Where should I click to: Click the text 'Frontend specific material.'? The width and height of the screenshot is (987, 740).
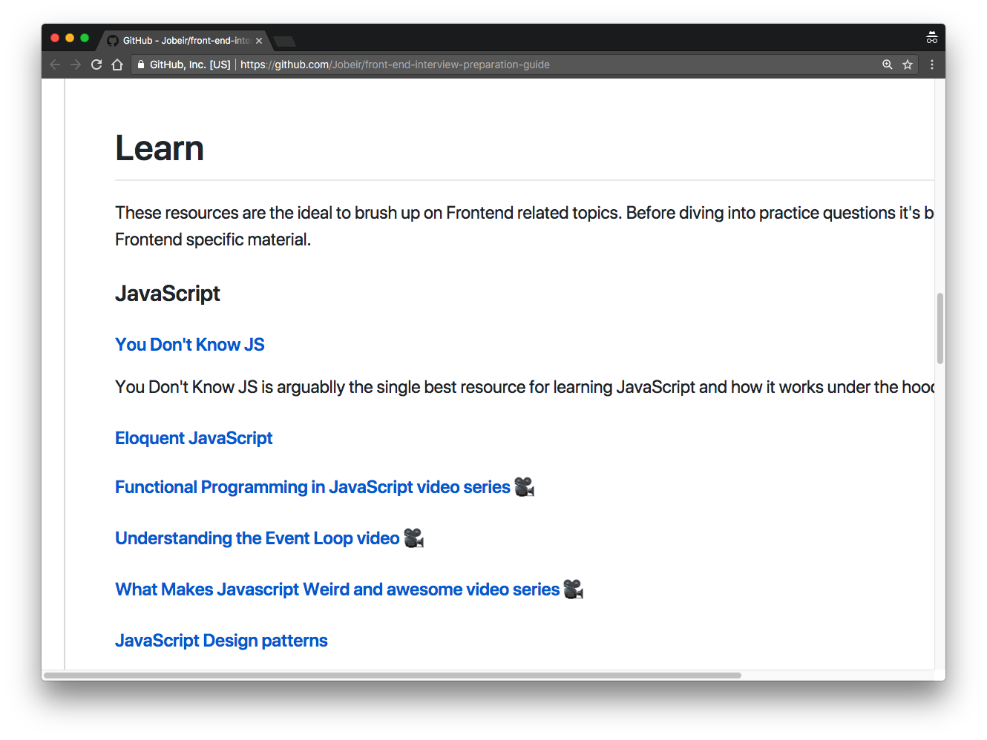coord(213,239)
